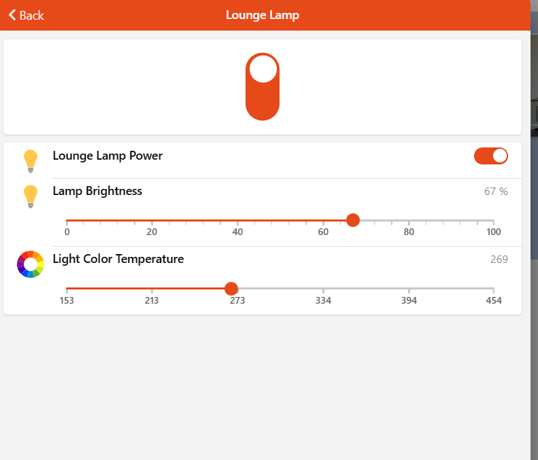Image resolution: width=538 pixels, height=460 pixels.
Task: Click the color temperature scale label 454
Action: coord(494,300)
